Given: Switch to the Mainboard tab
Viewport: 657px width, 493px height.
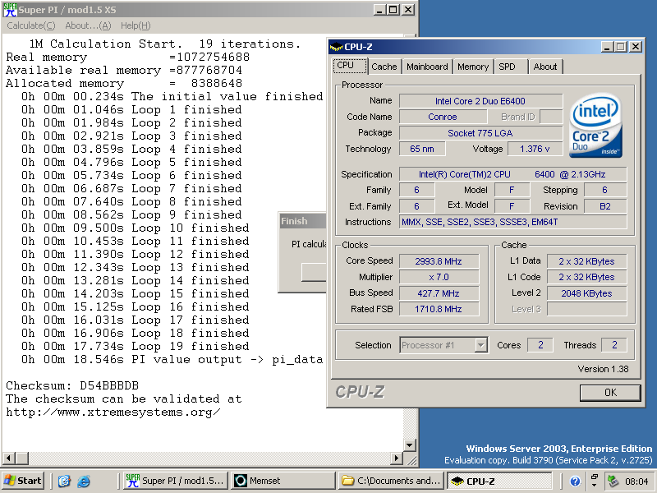Looking at the screenshot, I should (427, 67).
